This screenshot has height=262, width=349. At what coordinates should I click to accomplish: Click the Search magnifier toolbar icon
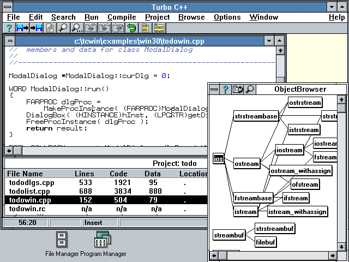tap(63, 27)
